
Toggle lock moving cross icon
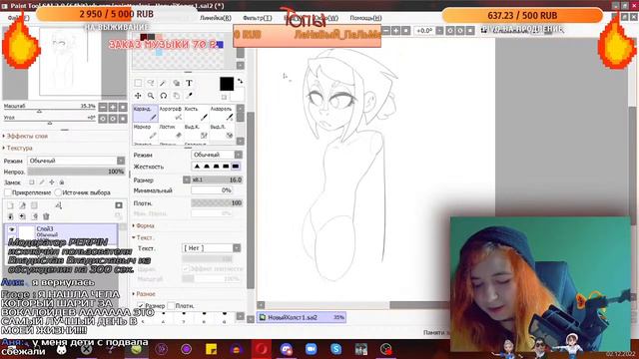click(x=51, y=182)
